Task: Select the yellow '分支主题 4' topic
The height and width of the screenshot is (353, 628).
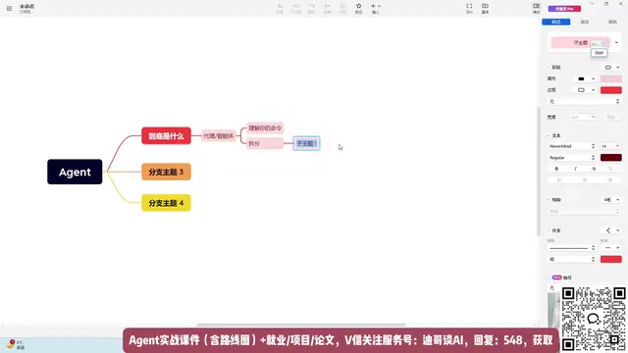Action: coord(166,203)
